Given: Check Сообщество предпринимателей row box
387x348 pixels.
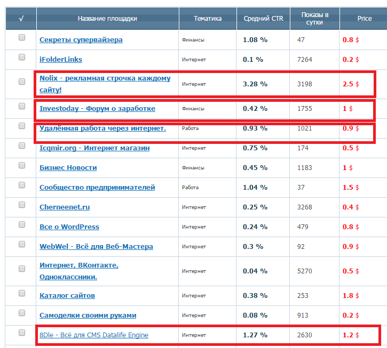Looking at the screenshot, I should click(x=22, y=185).
